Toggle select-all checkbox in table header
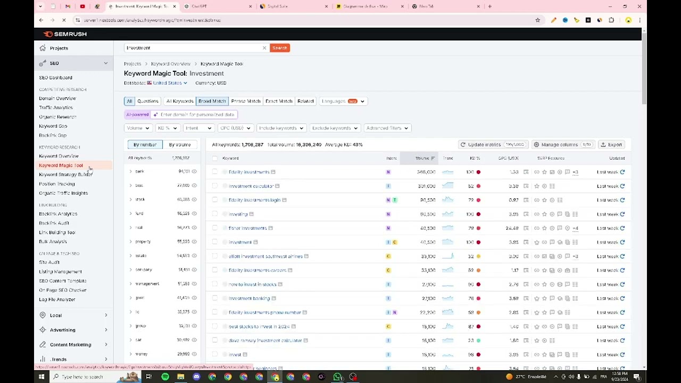681x383 pixels. coord(215,158)
